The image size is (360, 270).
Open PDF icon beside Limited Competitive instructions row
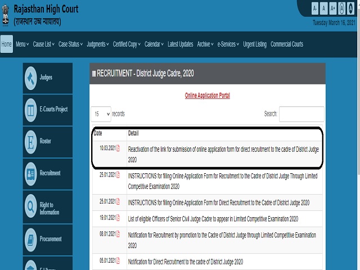pyautogui.click(x=118, y=175)
